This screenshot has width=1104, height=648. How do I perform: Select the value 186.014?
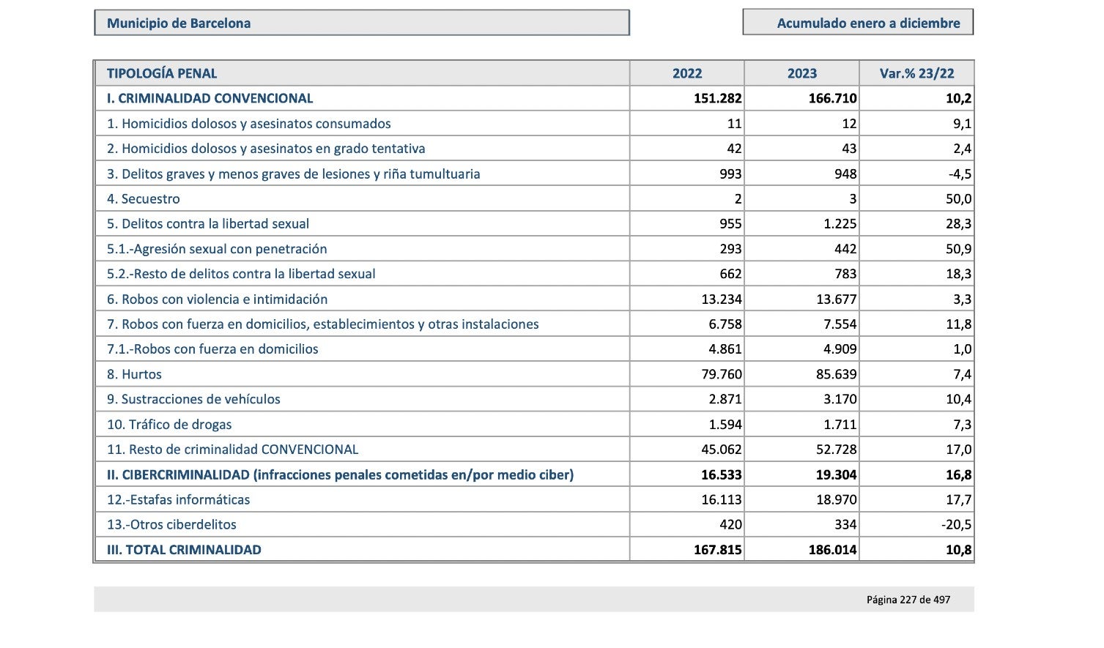833,550
